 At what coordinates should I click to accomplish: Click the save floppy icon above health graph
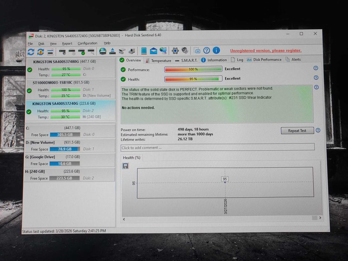125,166
